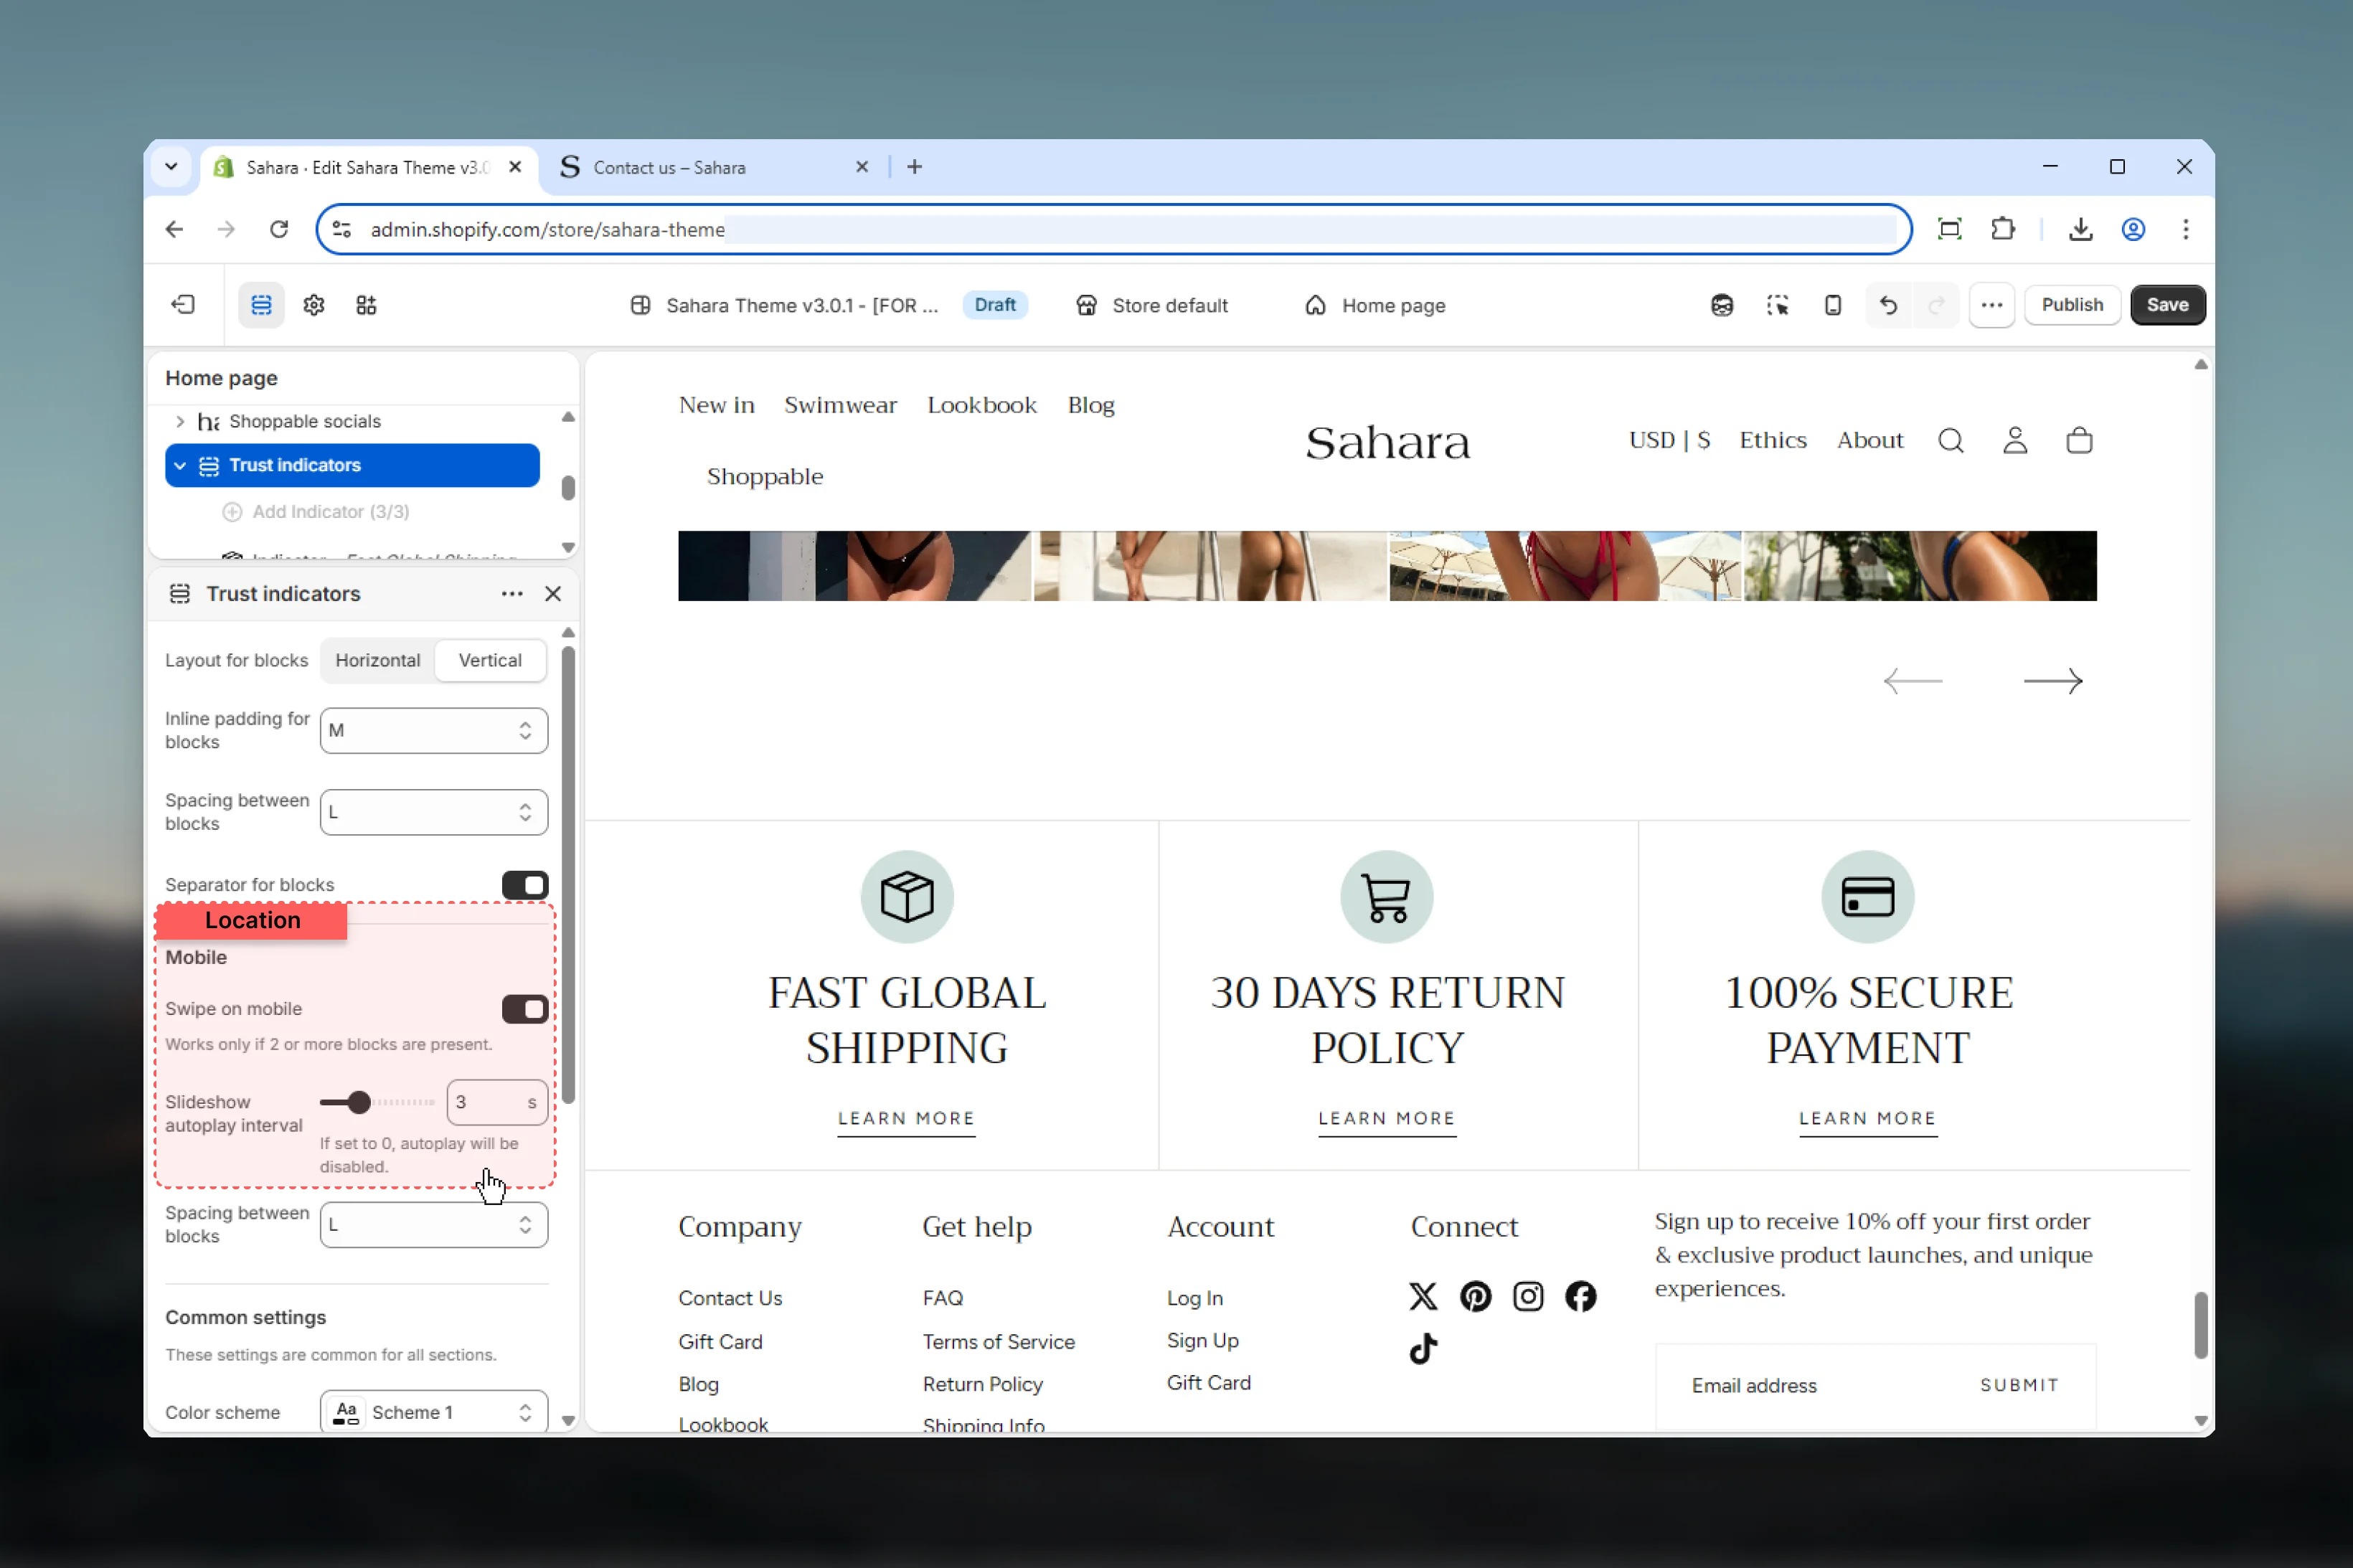
Task: Click the Pinterest social icon
Action: point(1475,1296)
